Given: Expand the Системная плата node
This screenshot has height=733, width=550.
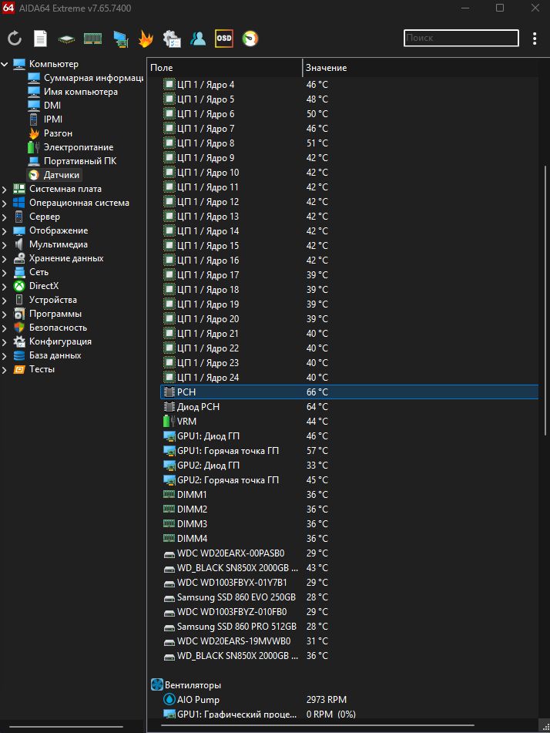Looking at the screenshot, I should 5,190.
